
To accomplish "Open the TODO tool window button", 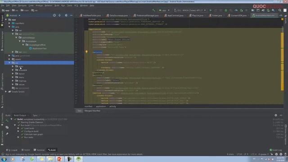I will tap(26, 150).
